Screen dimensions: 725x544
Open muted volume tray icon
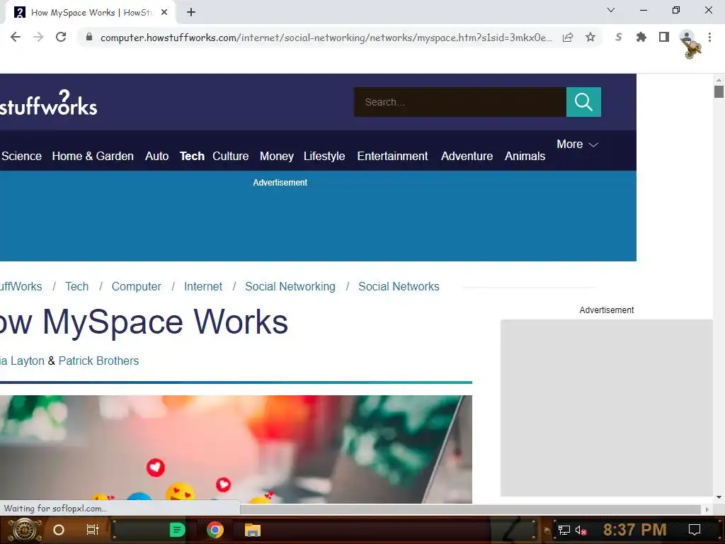click(x=581, y=530)
